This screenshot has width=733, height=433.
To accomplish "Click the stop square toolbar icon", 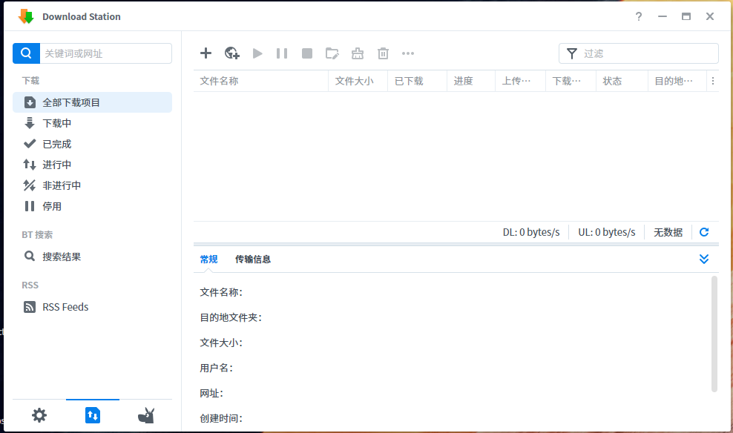I will point(307,53).
